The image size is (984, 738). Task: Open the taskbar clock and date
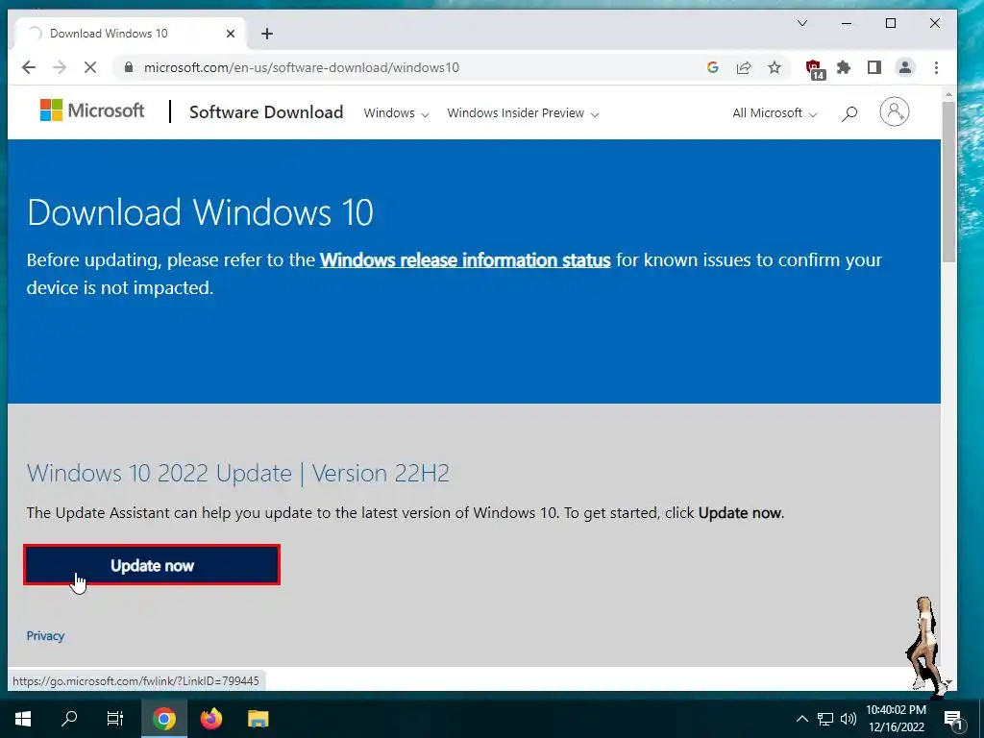point(897,719)
